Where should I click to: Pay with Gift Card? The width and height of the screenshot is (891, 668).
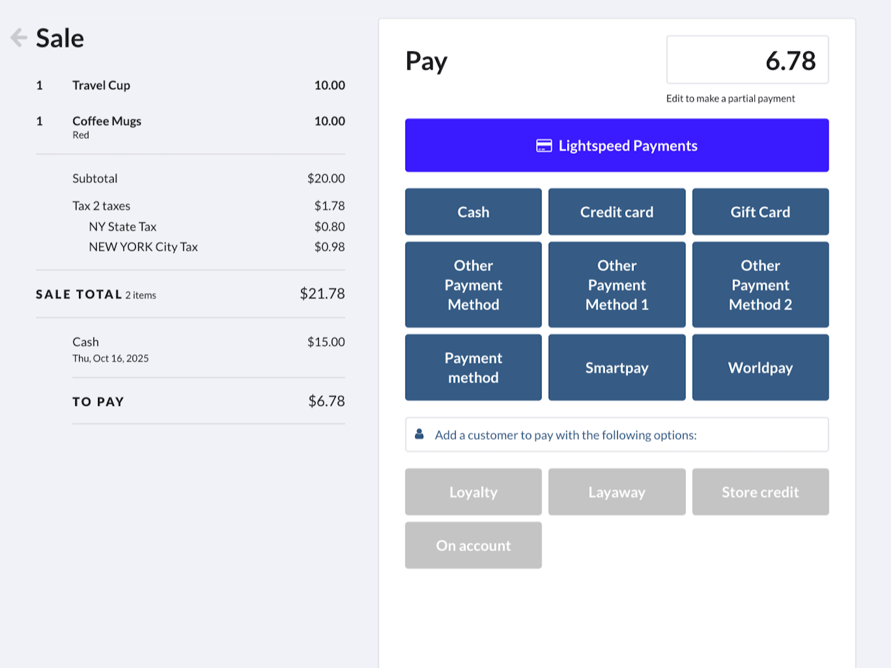pyautogui.click(x=761, y=211)
